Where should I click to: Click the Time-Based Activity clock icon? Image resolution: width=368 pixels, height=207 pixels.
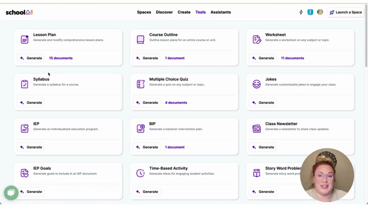click(141, 173)
